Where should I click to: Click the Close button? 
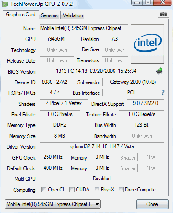pos(152,204)
